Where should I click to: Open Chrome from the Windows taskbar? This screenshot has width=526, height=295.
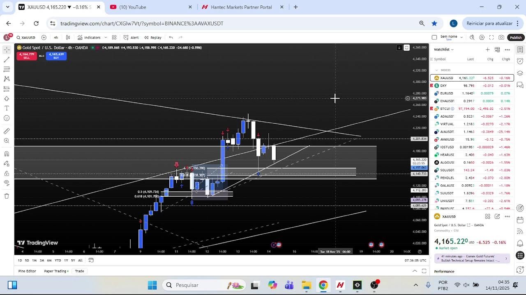[x=323, y=285]
